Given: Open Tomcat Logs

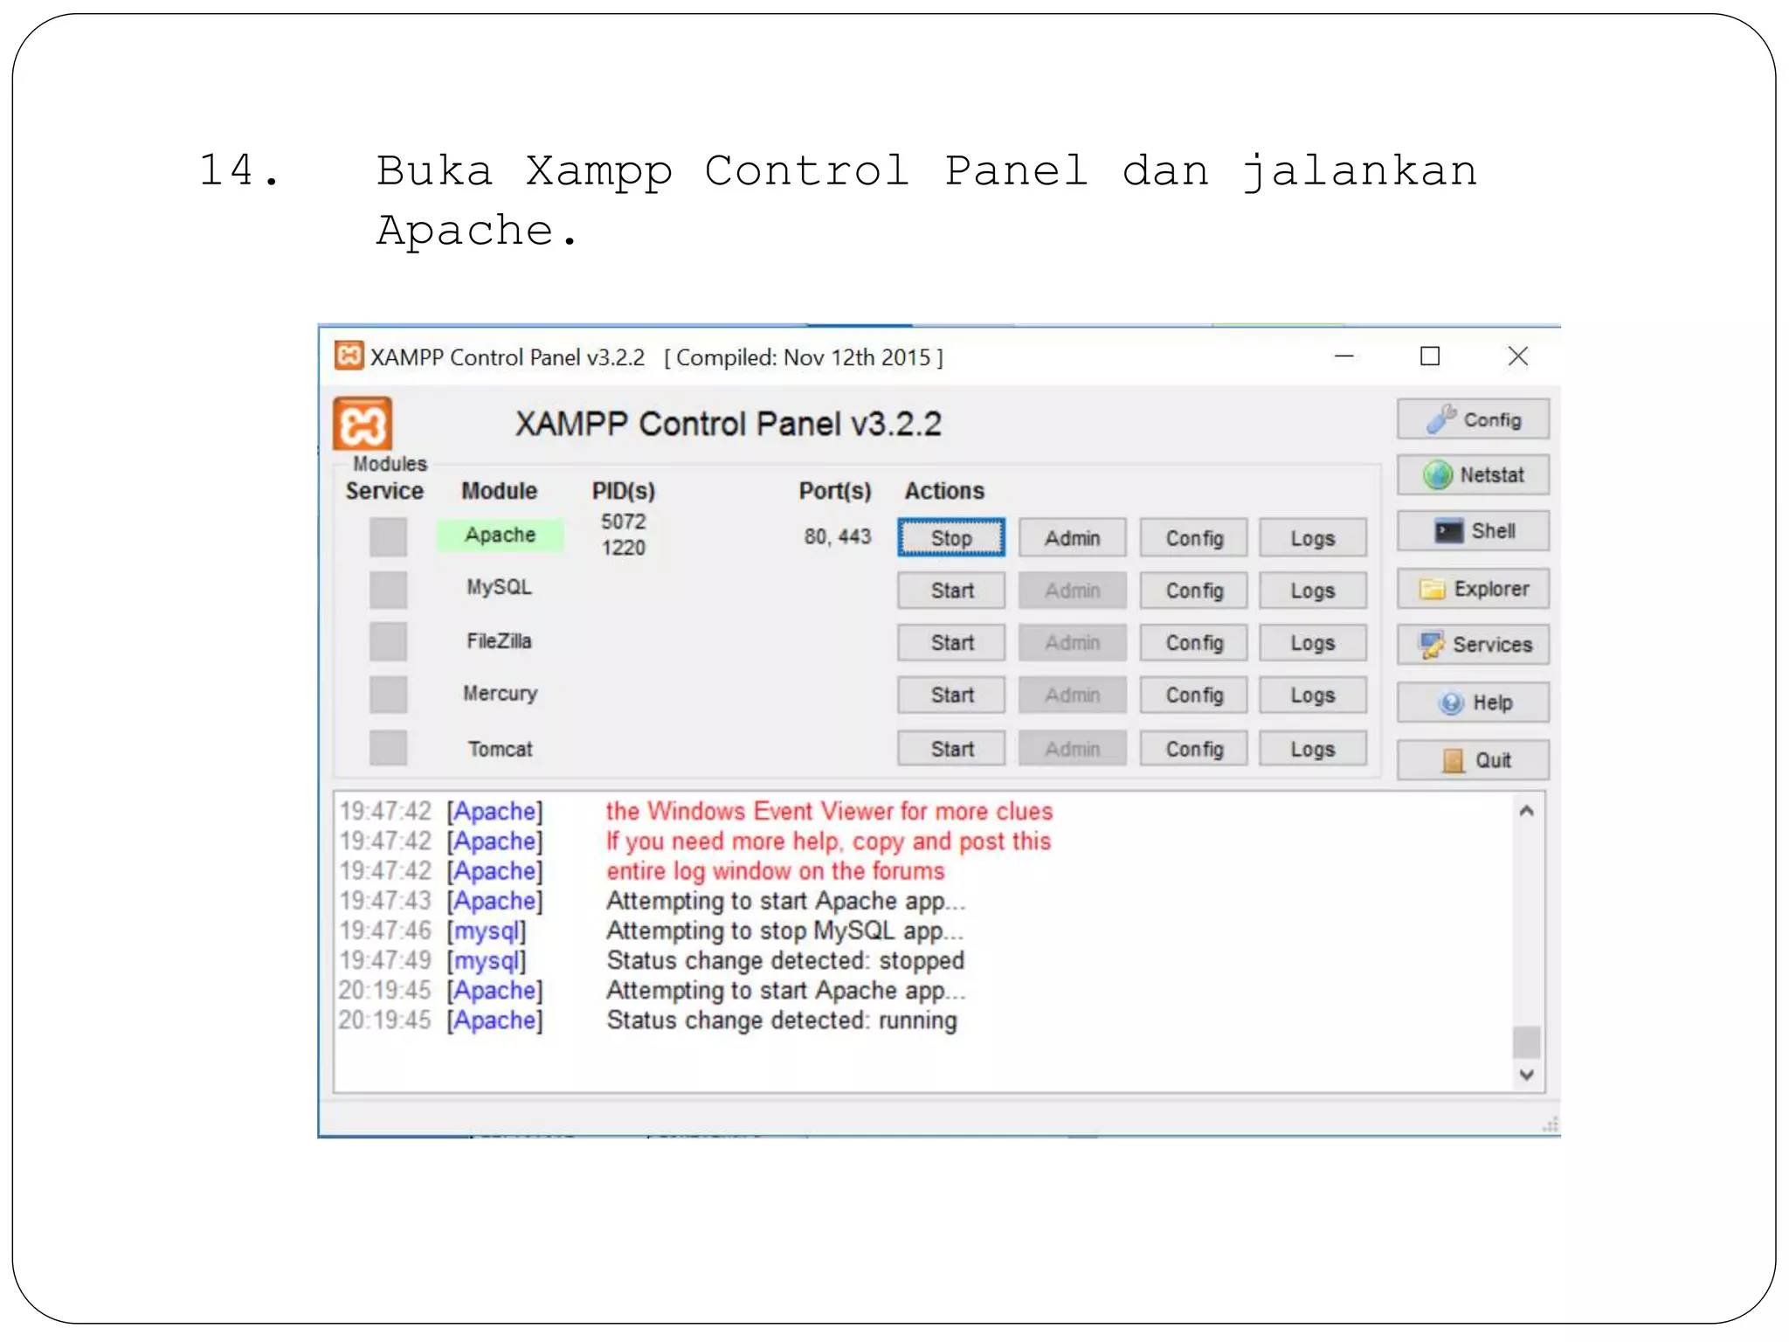Looking at the screenshot, I should coord(1313,749).
